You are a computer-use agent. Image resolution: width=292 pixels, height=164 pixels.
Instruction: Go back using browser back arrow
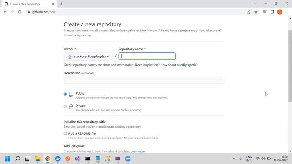tap(5, 12)
